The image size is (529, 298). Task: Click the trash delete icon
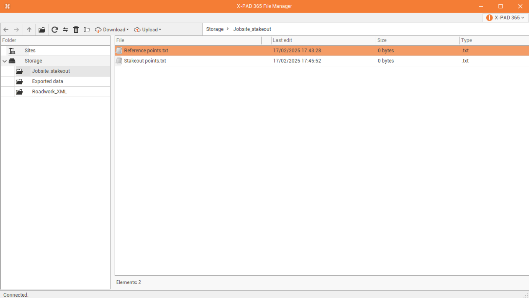click(76, 30)
